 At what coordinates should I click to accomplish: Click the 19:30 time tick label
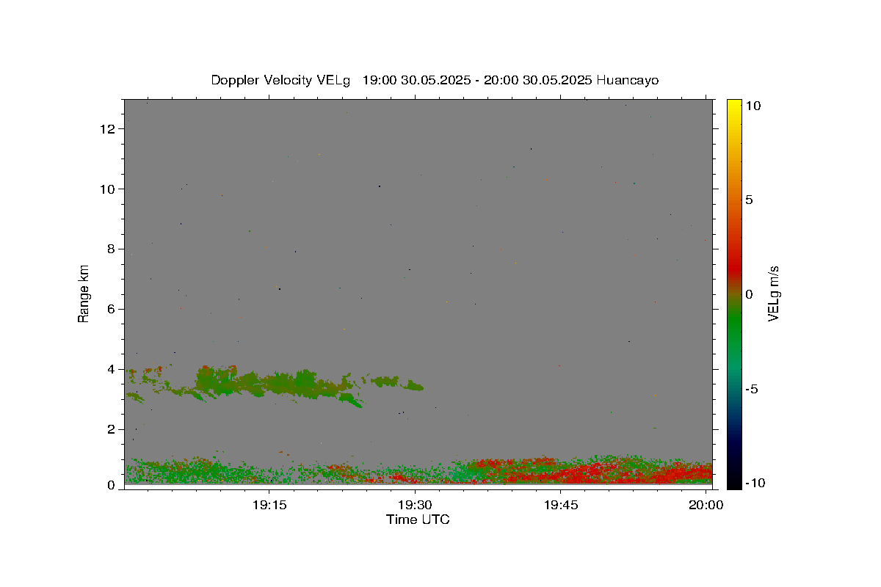415,505
